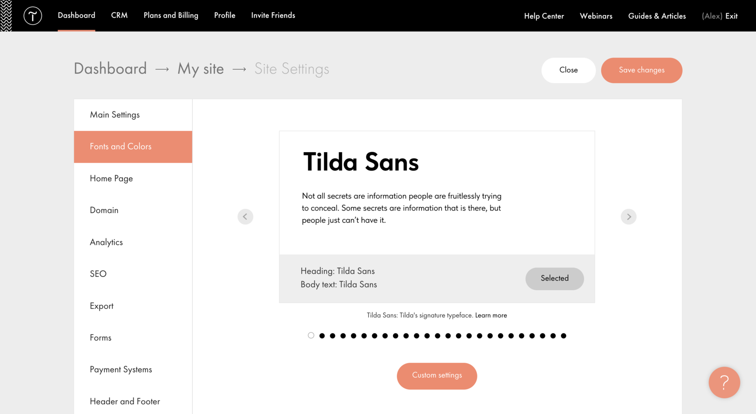The image size is (756, 414).
Task: Click Save changes
Action: tap(642, 70)
